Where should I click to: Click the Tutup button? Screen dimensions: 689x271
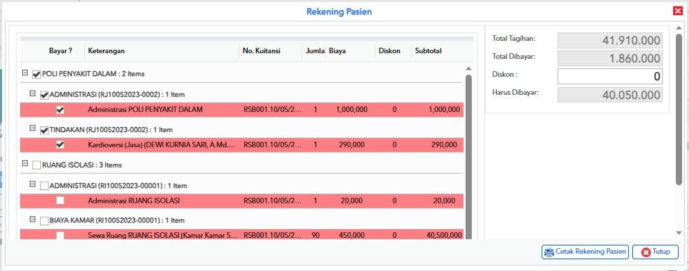tap(655, 252)
